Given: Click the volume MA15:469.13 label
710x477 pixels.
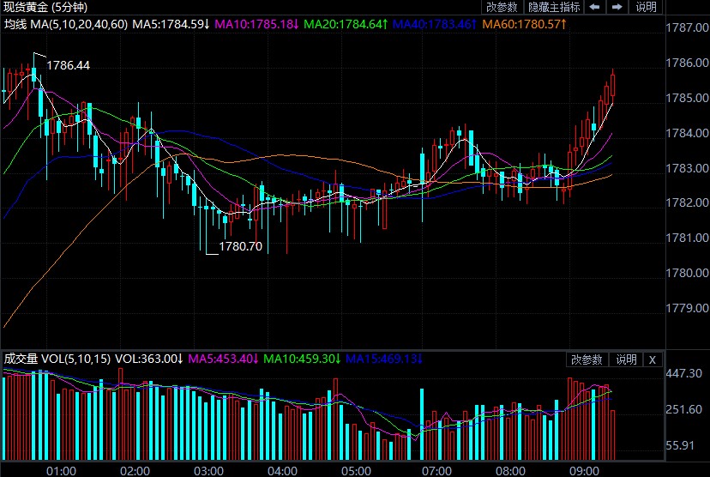Looking at the screenshot, I should tap(384, 359).
